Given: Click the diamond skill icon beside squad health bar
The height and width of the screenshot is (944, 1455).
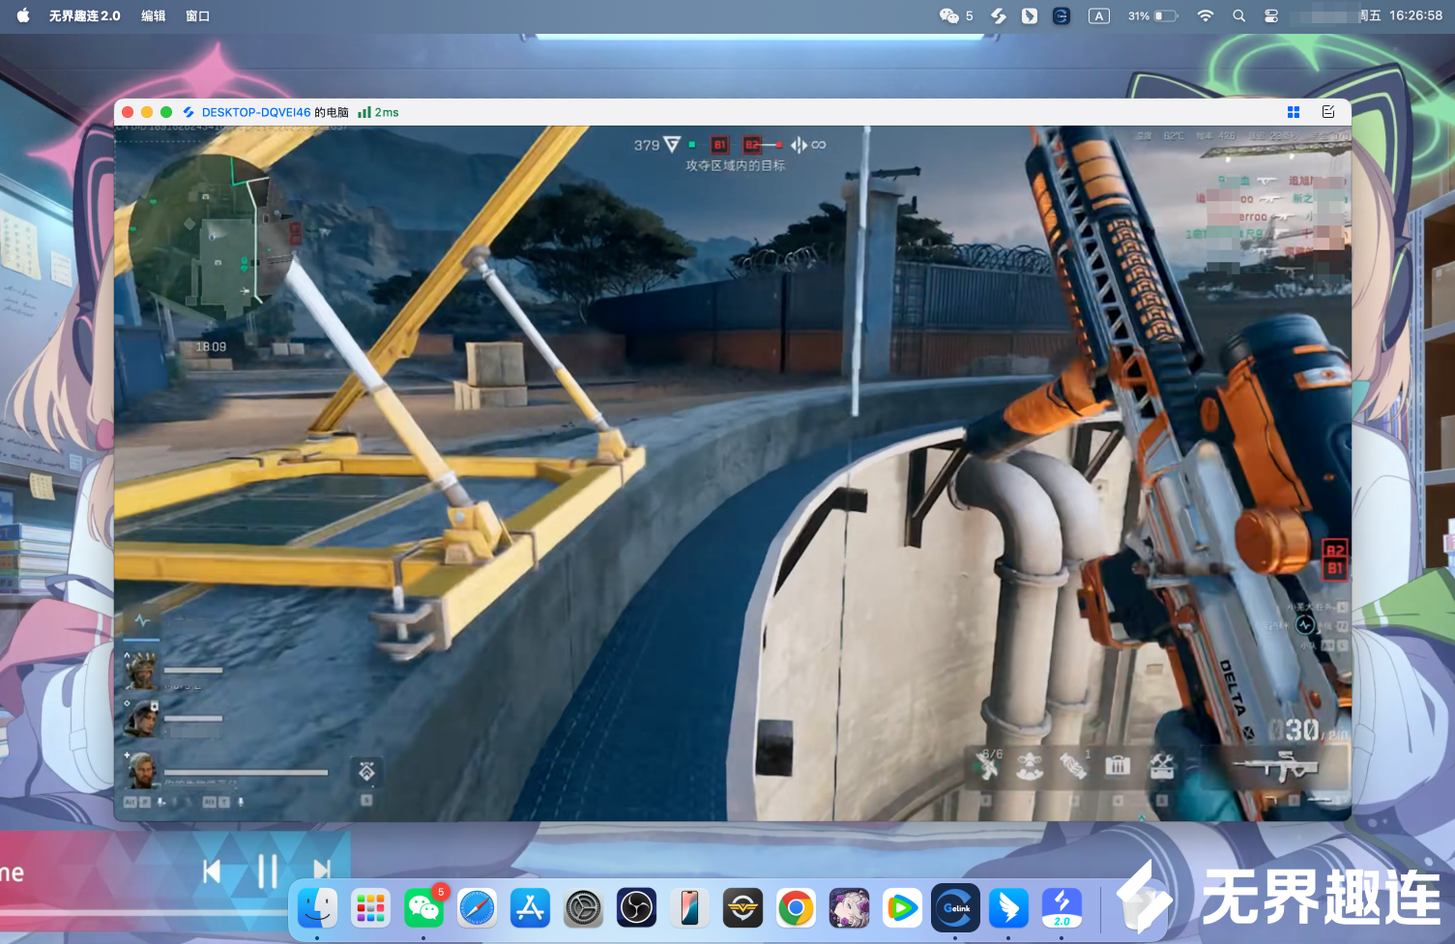Looking at the screenshot, I should tap(366, 771).
